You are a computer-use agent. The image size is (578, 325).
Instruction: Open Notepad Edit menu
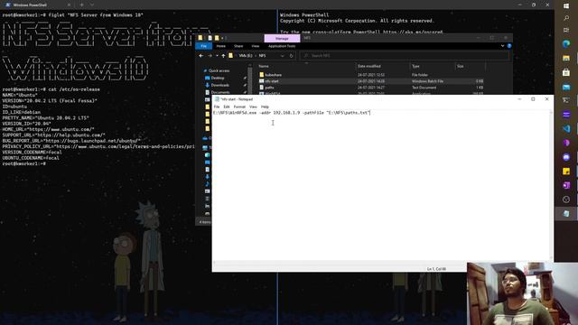click(227, 107)
